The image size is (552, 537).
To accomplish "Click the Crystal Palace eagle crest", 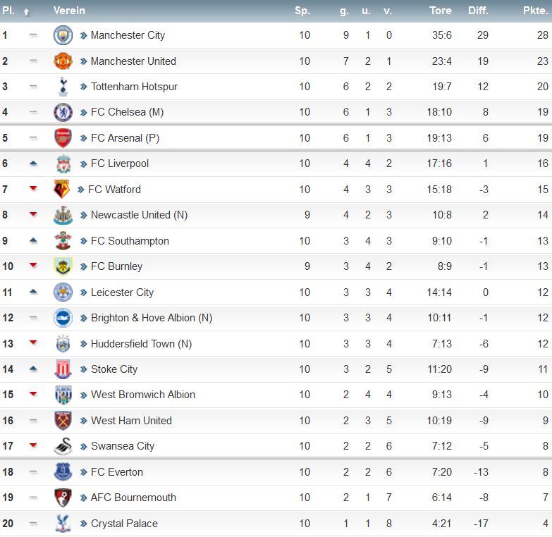I will tap(63, 524).
